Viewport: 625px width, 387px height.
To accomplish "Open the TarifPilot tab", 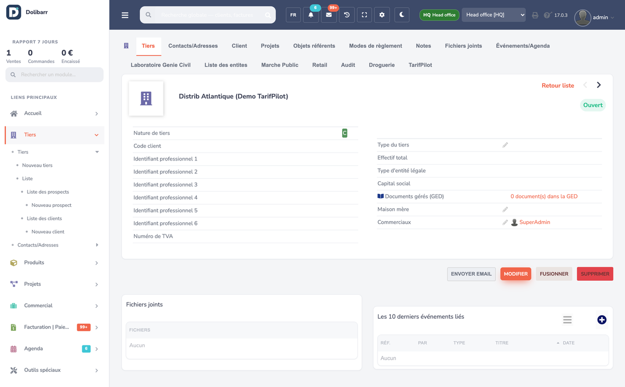I will coord(420,65).
